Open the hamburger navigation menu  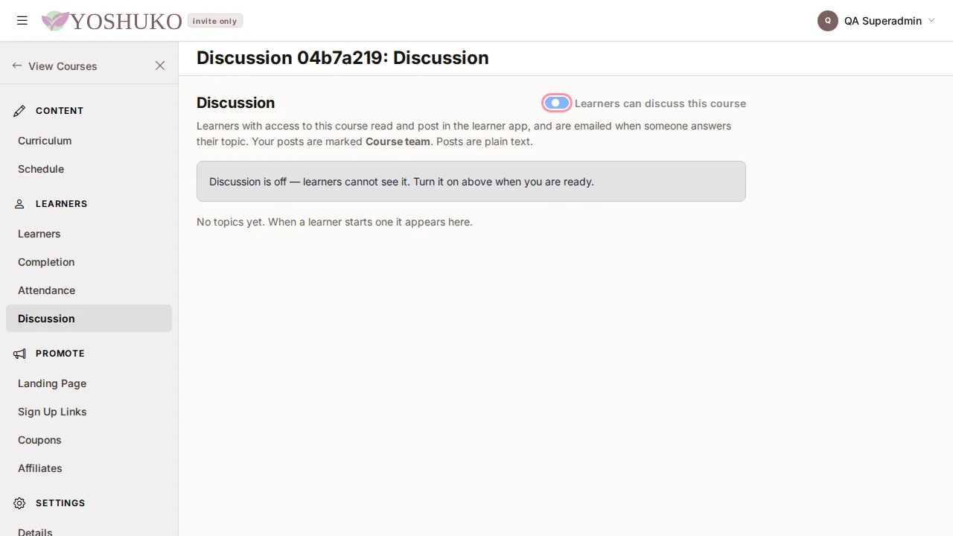point(22,21)
